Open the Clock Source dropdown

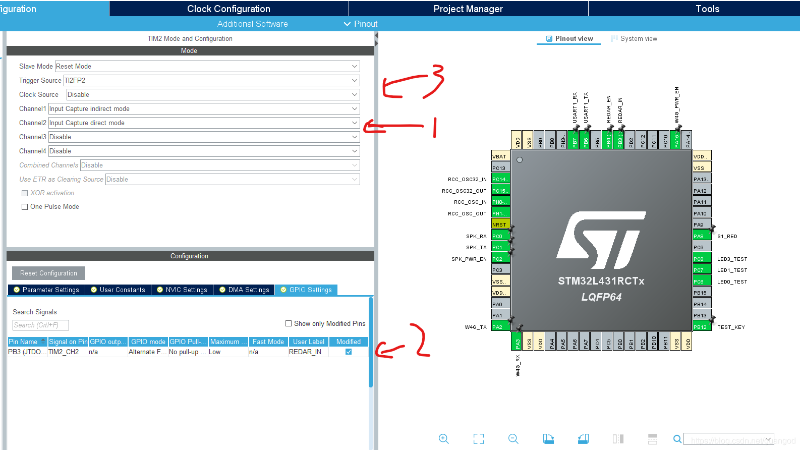tap(213, 95)
